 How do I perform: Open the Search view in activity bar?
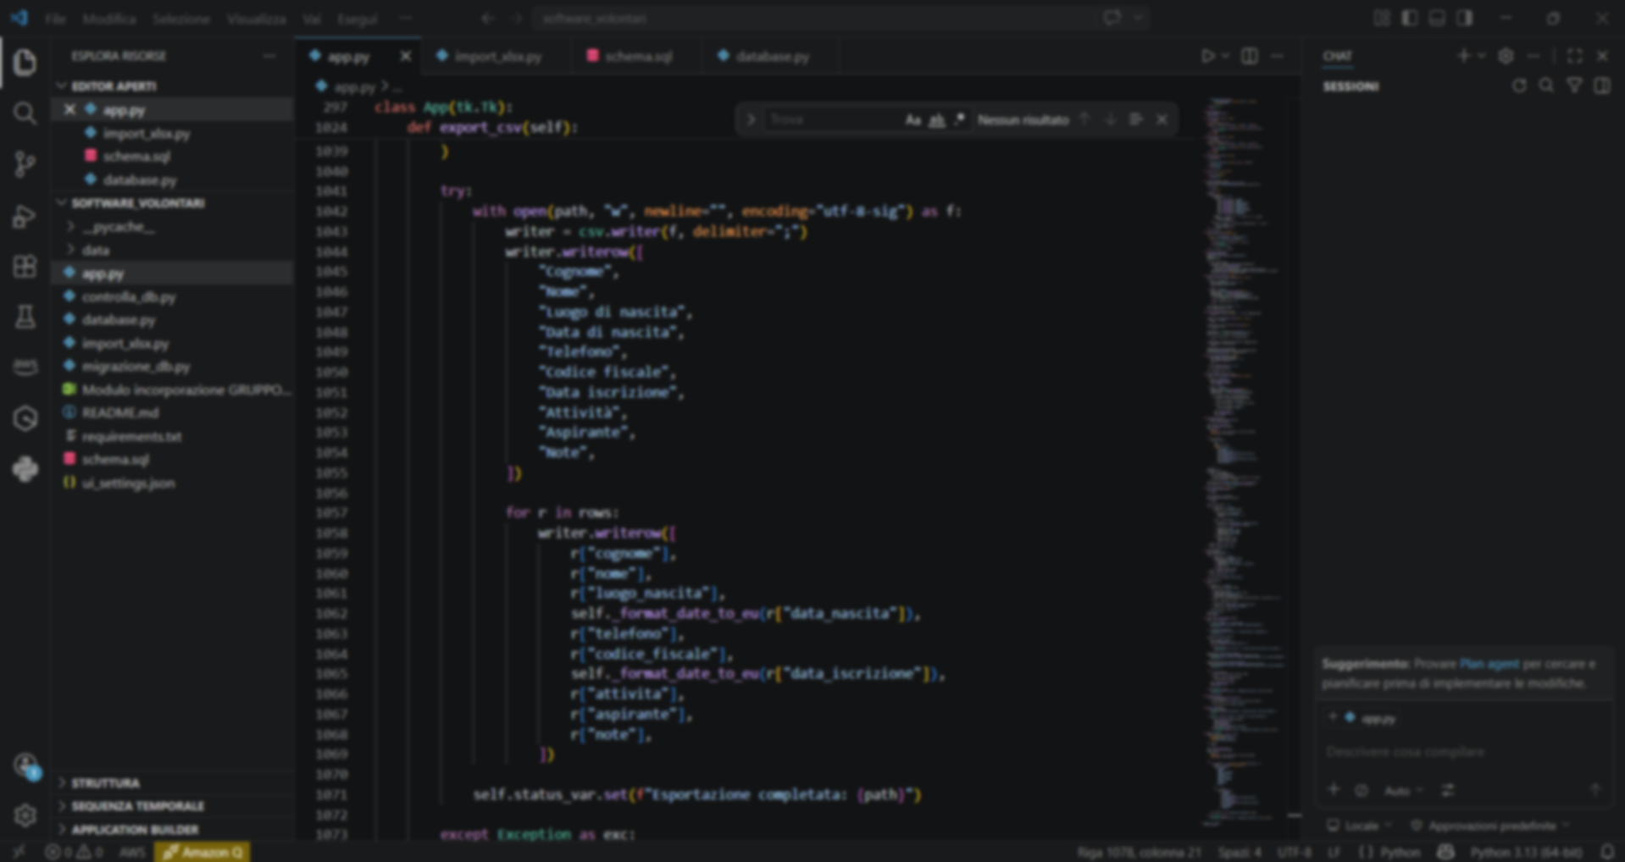25,113
